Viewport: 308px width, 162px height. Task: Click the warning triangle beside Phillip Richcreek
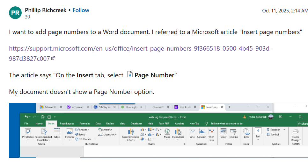tap(244, 117)
